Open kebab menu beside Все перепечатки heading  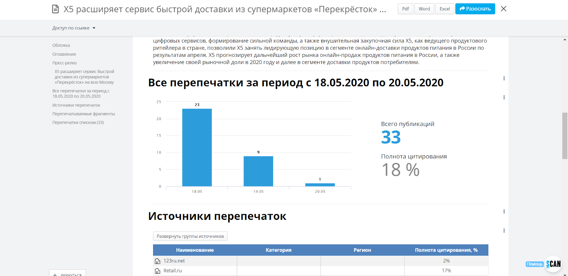tap(504, 78)
